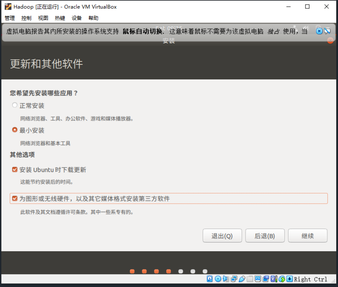The width and height of the screenshot is (338, 287).
Task: Select the 正常安装 radio option
Action: 15,105
